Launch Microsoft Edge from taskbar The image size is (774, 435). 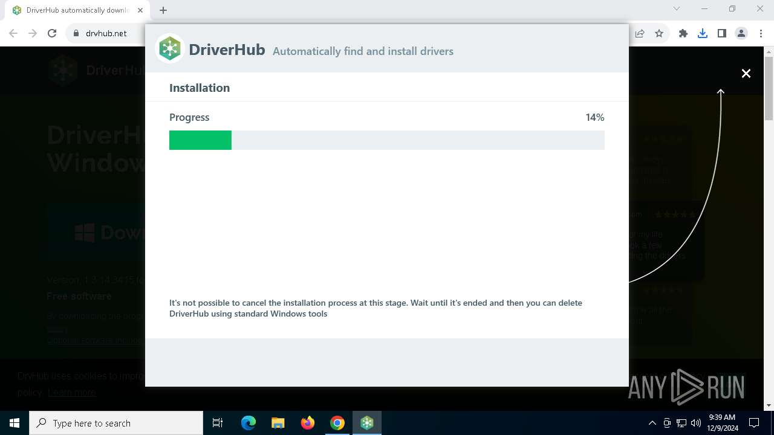coord(249,423)
